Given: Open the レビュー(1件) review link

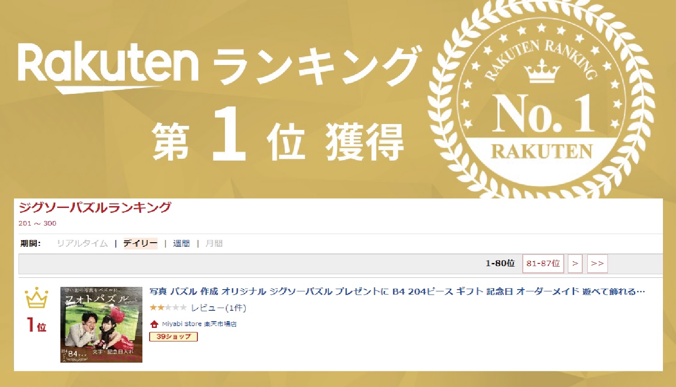Looking at the screenshot, I should point(219,308).
